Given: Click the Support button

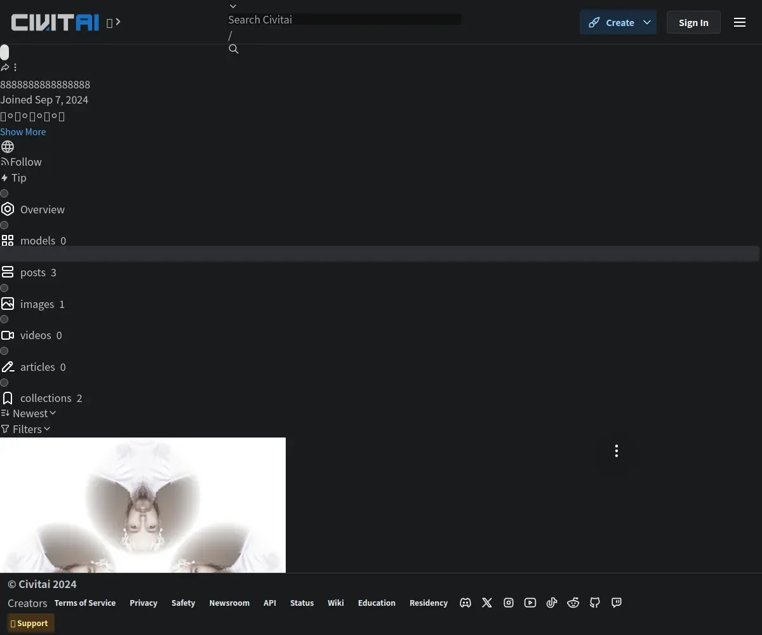Looking at the screenshot, I should 30,623.
